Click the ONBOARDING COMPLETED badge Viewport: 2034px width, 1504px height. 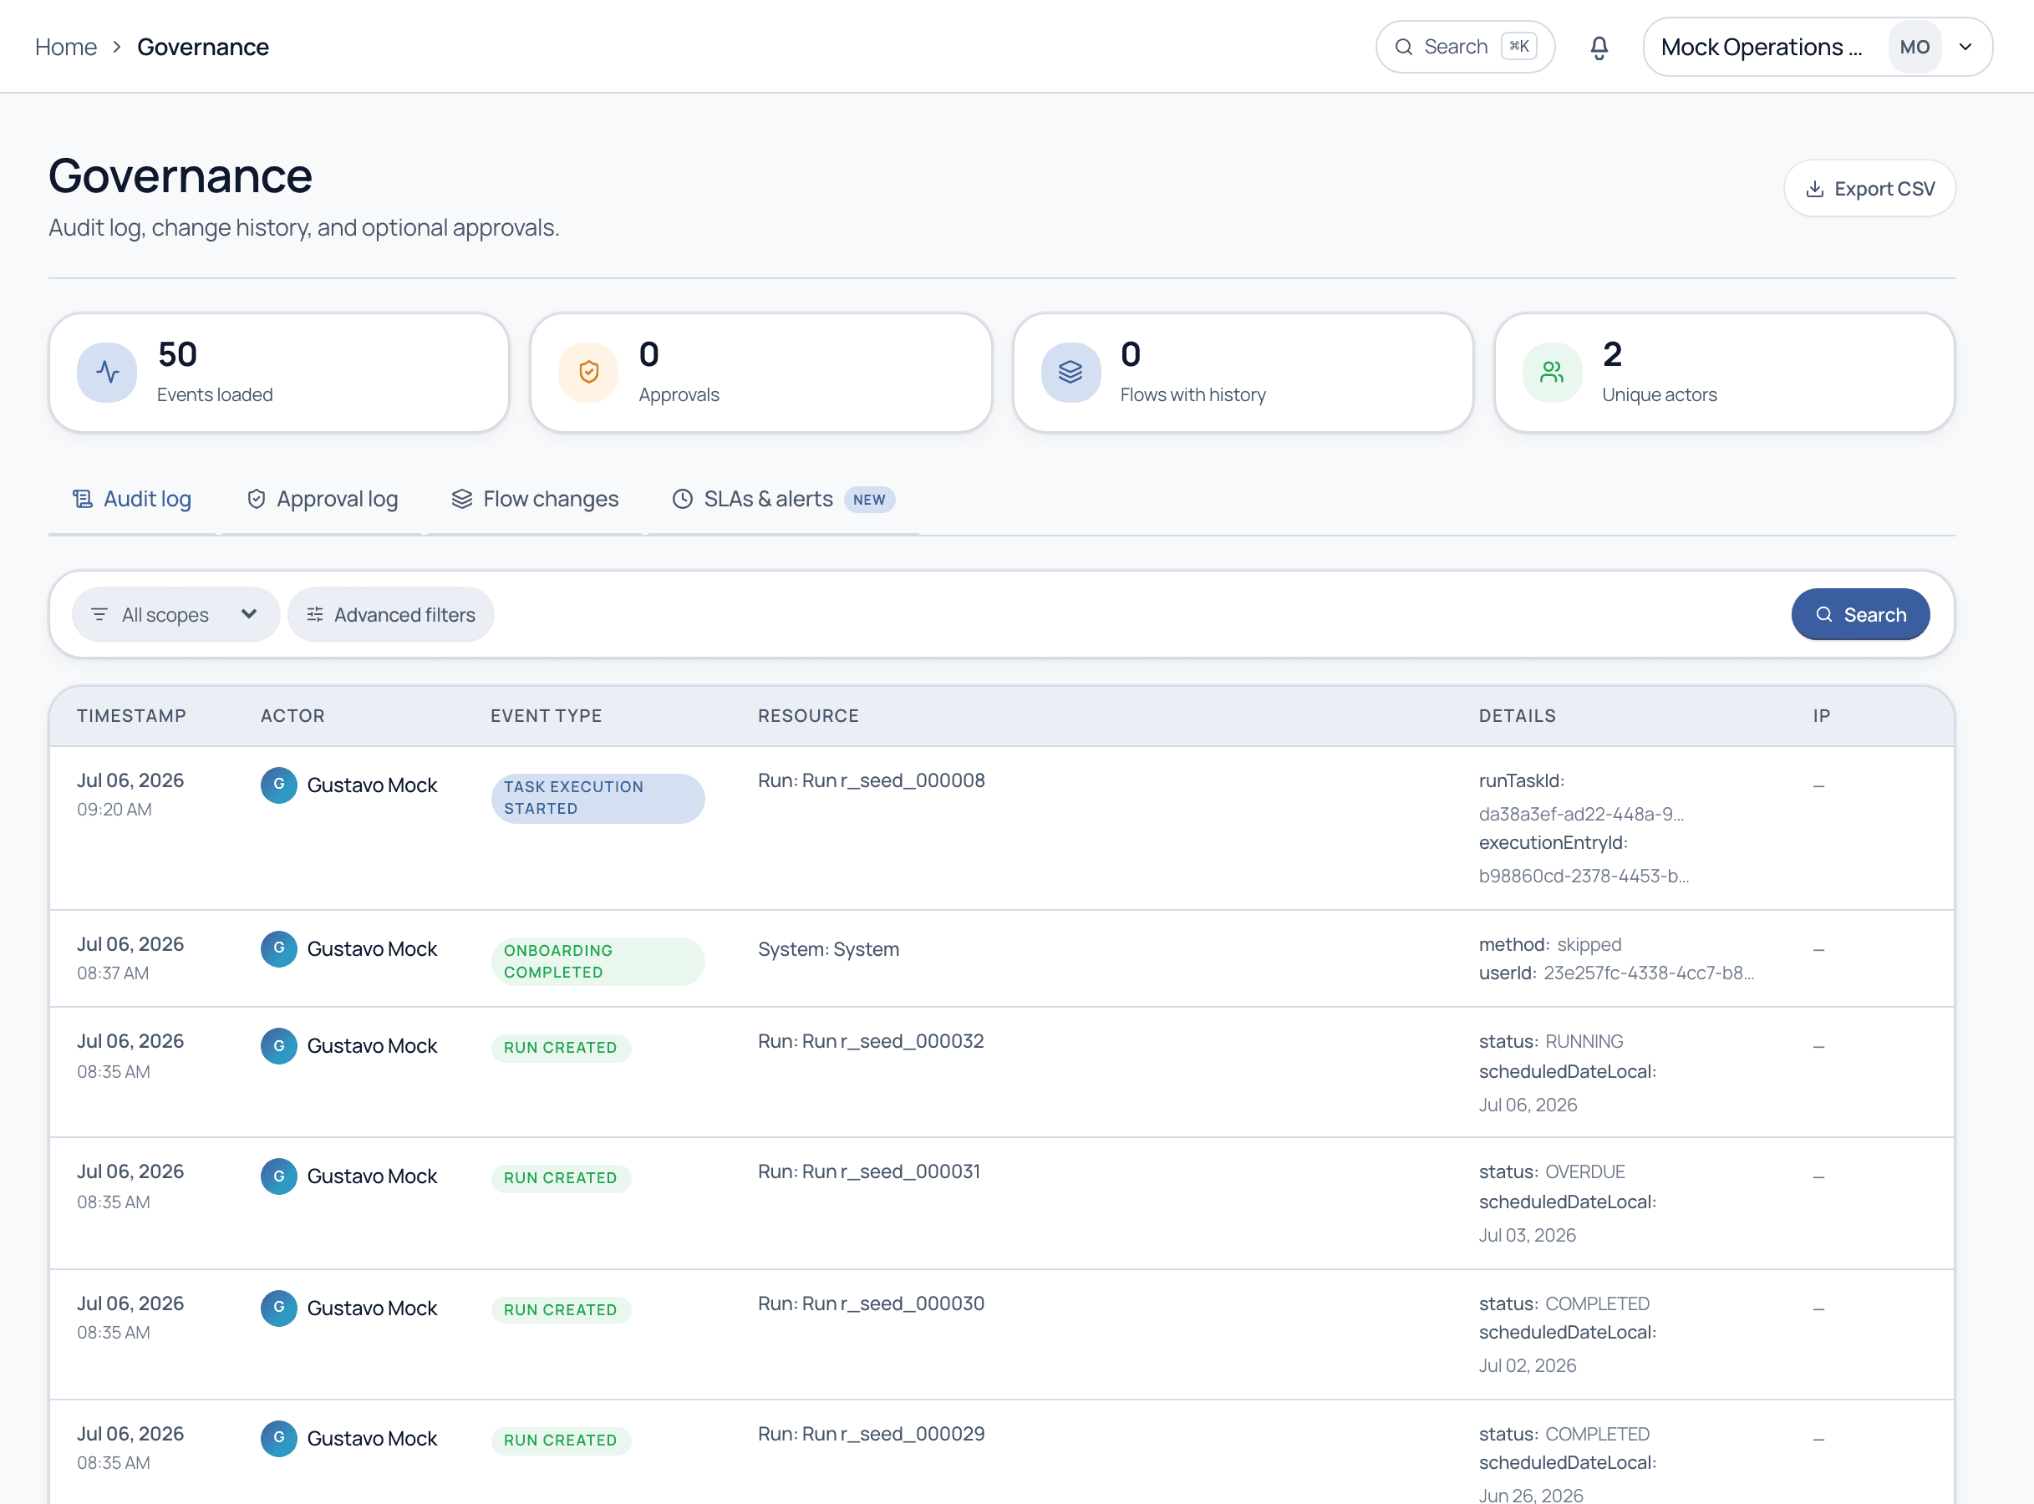coord(598,962)
